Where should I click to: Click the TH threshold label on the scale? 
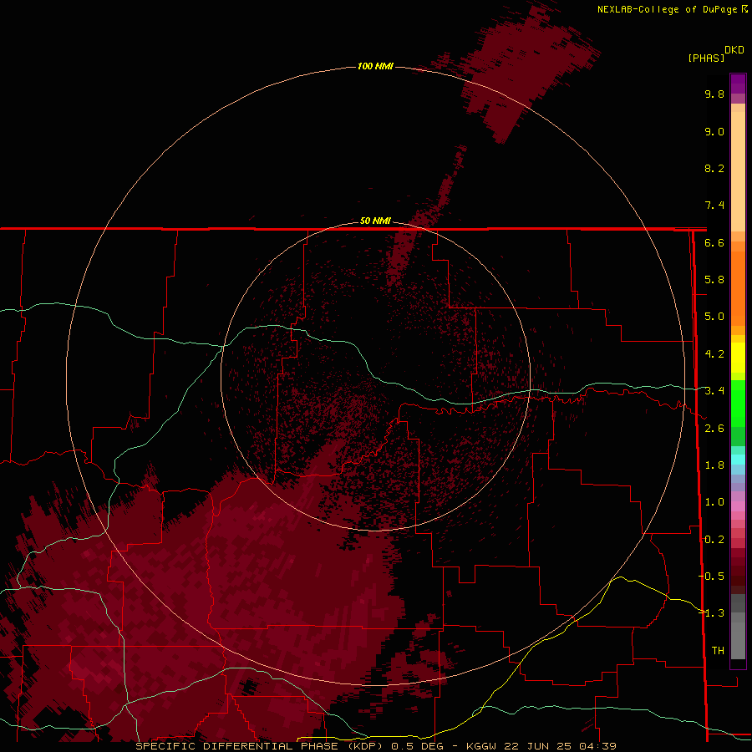click(718, 651)
